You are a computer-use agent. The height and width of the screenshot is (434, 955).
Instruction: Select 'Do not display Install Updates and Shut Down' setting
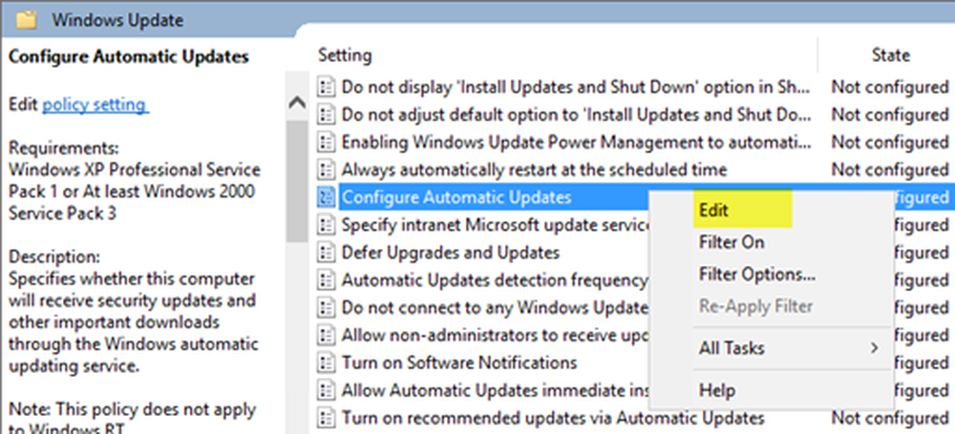(576, 87)
